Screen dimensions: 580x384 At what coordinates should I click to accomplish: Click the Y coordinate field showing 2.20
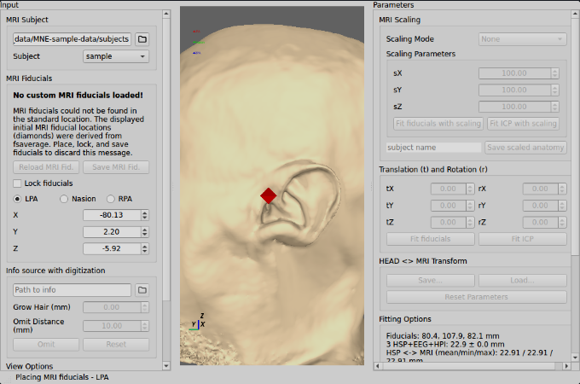tap(112, 232)
